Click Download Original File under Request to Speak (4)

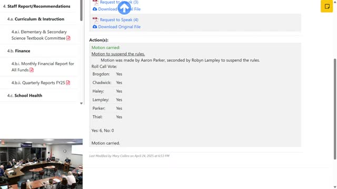[x=120, y=27]
